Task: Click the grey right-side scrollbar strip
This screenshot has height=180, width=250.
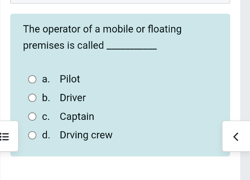Action: pyautogui.click(x=245, y=90)
